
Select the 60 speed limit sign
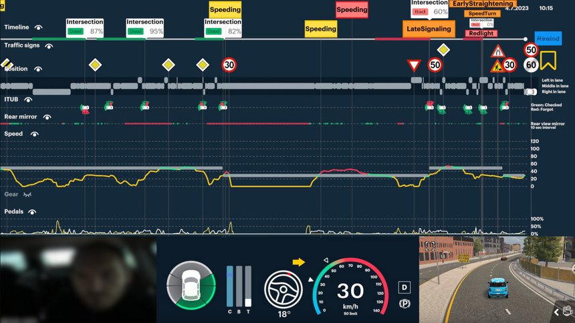point(531,65)
